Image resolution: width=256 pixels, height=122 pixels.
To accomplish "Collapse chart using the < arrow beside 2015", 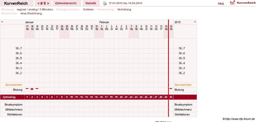I will coord(195,22).
